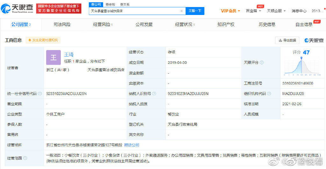Screen dimensions: 326x169
Task: Click the help icon beside 统一社会信用代码
Action: (40, 94)
